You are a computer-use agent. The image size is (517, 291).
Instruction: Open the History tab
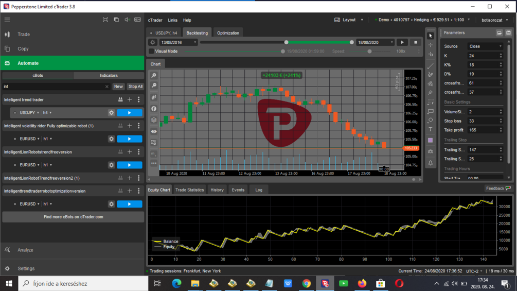point(217,190)
